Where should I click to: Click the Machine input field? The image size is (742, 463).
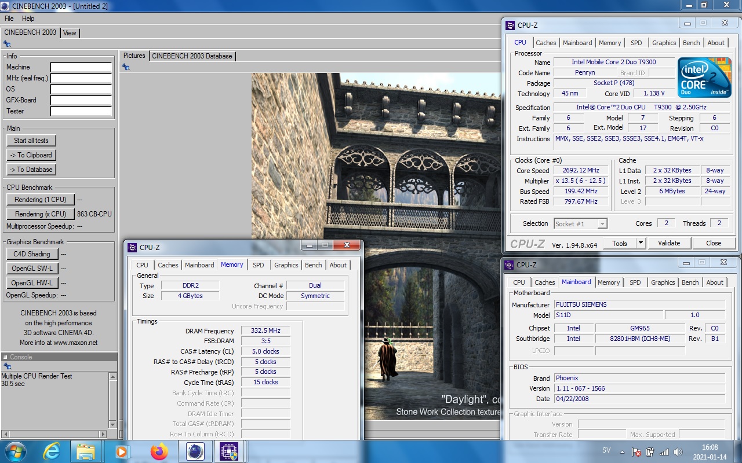coord(81,68)
